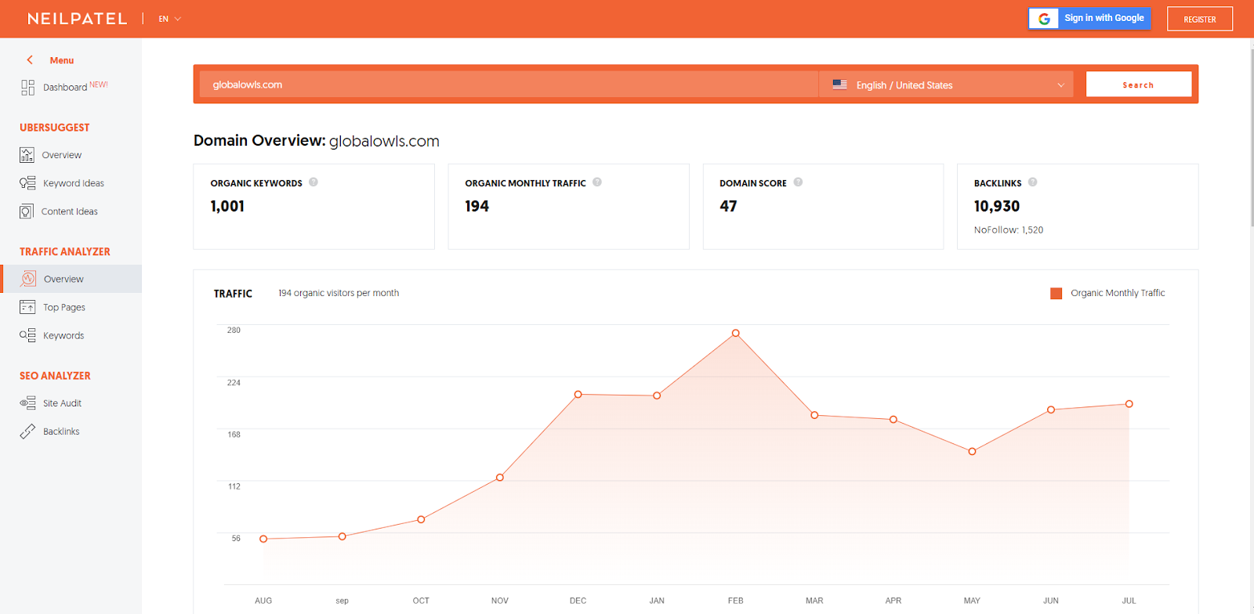Click the Traffic Analyzer Keywords icon
The image size is (1254, 614).
[27, 335]
